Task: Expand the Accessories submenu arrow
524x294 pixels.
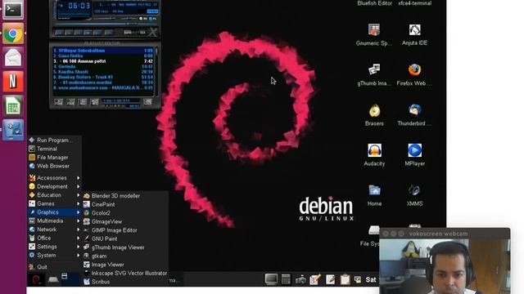Action: pyautogui.click(x=79, y=178)
